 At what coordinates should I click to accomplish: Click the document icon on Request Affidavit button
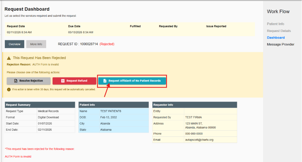click(x=105, y=81)
